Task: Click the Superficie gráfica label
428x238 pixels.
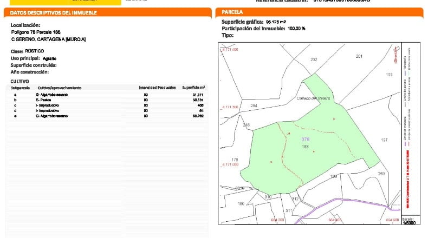Action: pyautogui.click(x=242, y=22)
